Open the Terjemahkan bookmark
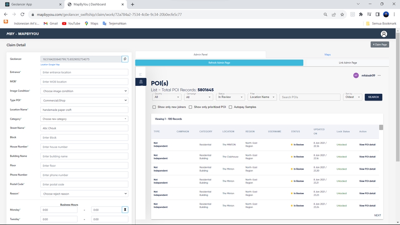The width and height of the screenshot is (400, 225). 115,23
